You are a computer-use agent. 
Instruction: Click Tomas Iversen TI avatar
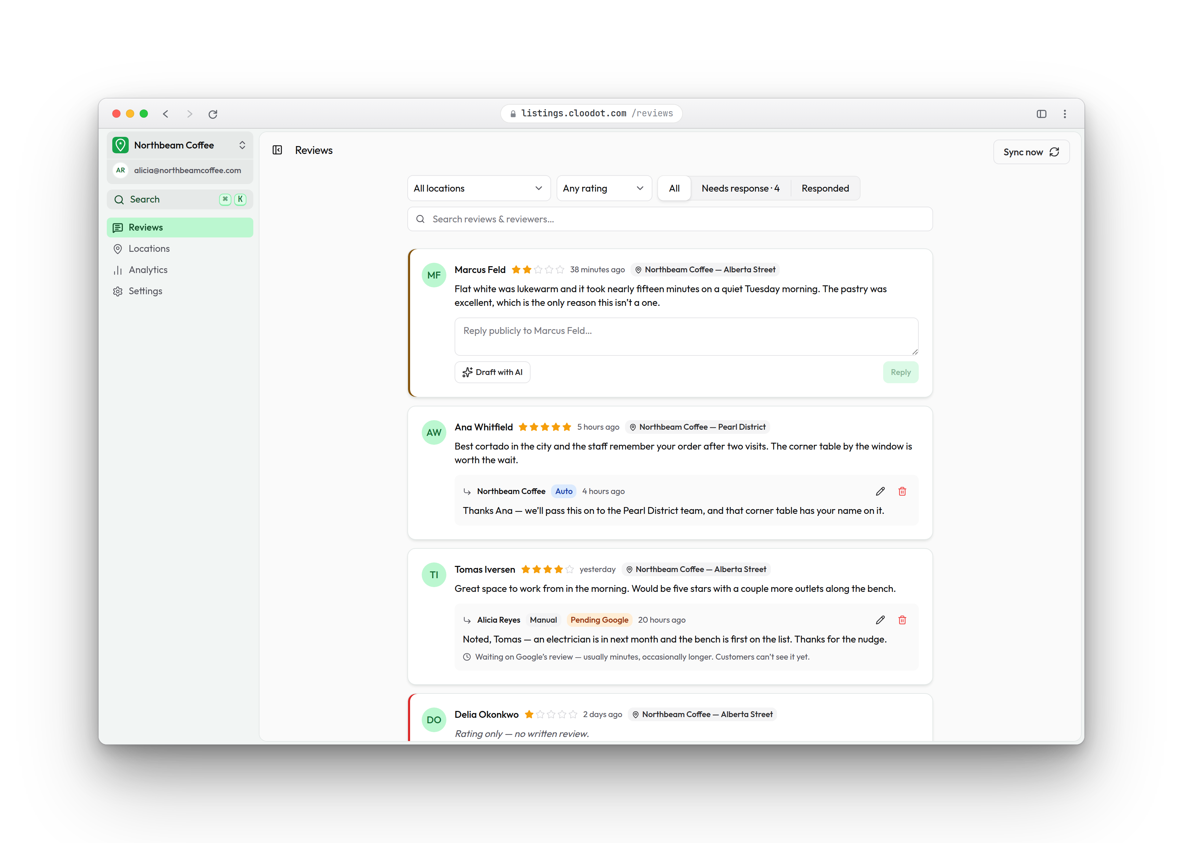pos(434,575)
